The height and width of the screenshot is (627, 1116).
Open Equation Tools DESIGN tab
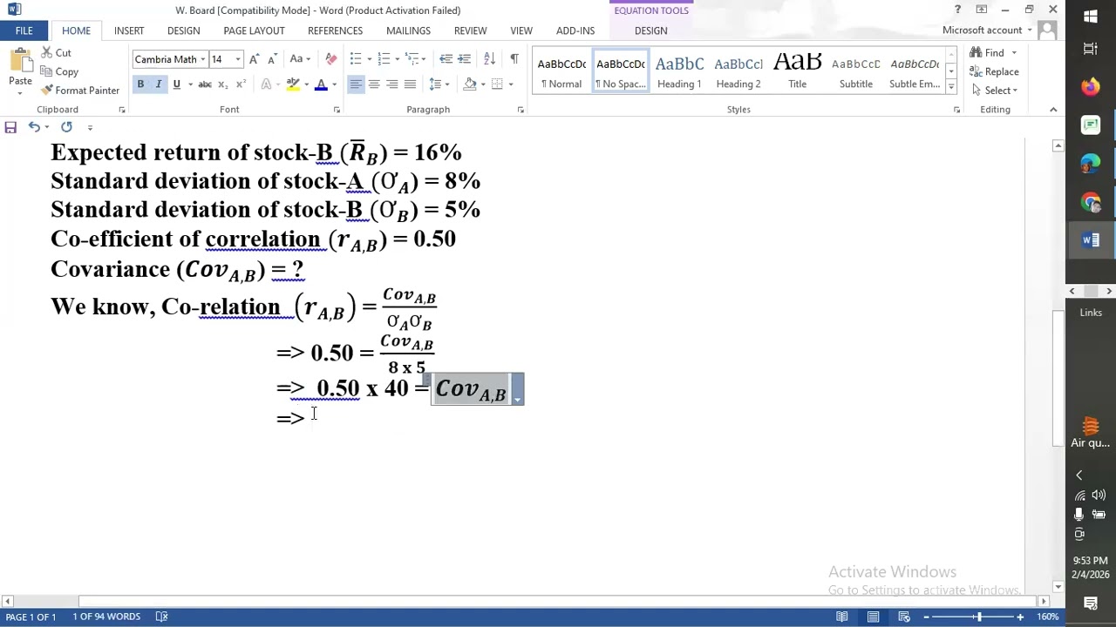click(650, 30)
